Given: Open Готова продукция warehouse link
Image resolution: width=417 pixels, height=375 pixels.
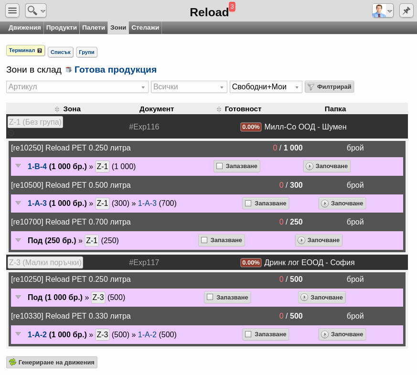Looking at the screenshot, I should (x=116, y=70).
